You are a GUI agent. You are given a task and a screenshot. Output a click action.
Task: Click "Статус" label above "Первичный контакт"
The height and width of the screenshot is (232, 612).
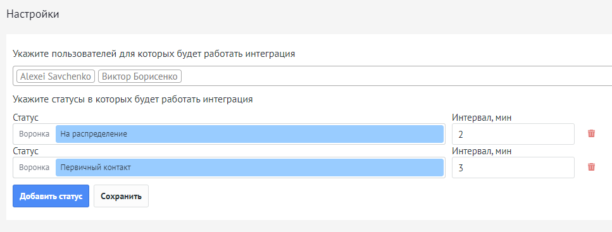click(25, 151)
